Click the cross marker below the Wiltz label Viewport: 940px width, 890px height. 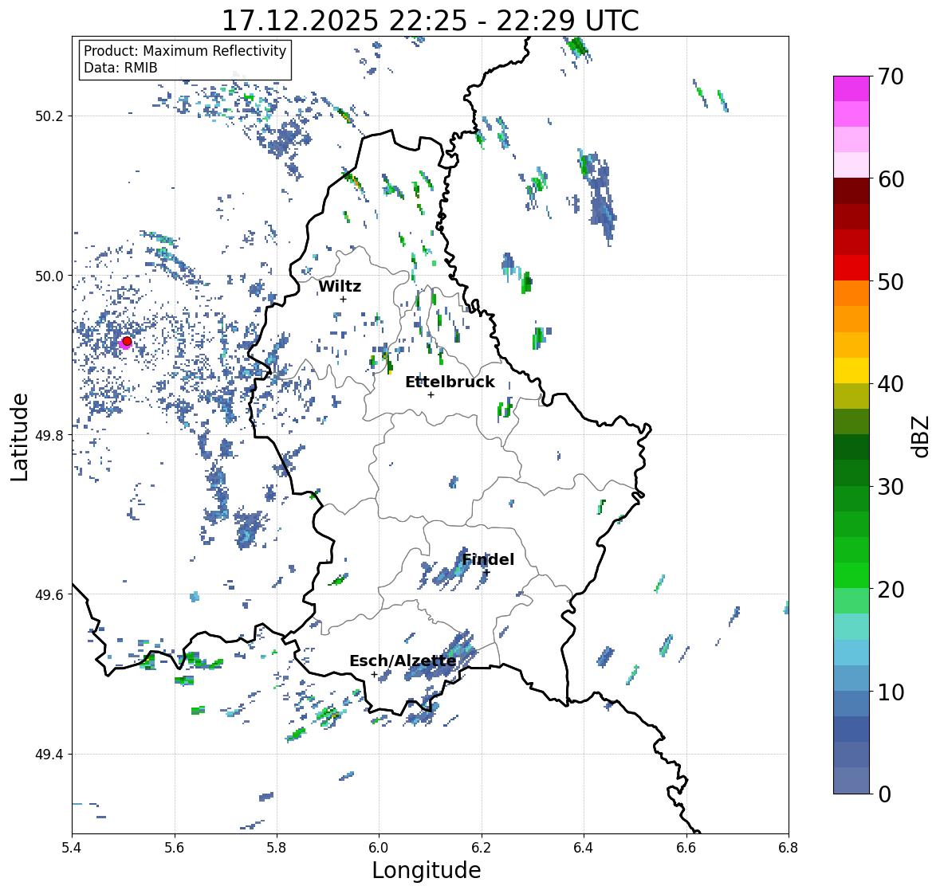point(343,299)
